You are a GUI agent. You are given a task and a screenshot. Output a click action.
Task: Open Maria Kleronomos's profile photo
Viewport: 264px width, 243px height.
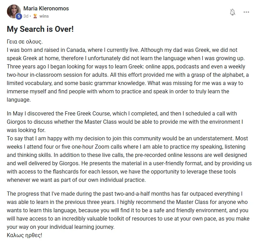[13, 11]
